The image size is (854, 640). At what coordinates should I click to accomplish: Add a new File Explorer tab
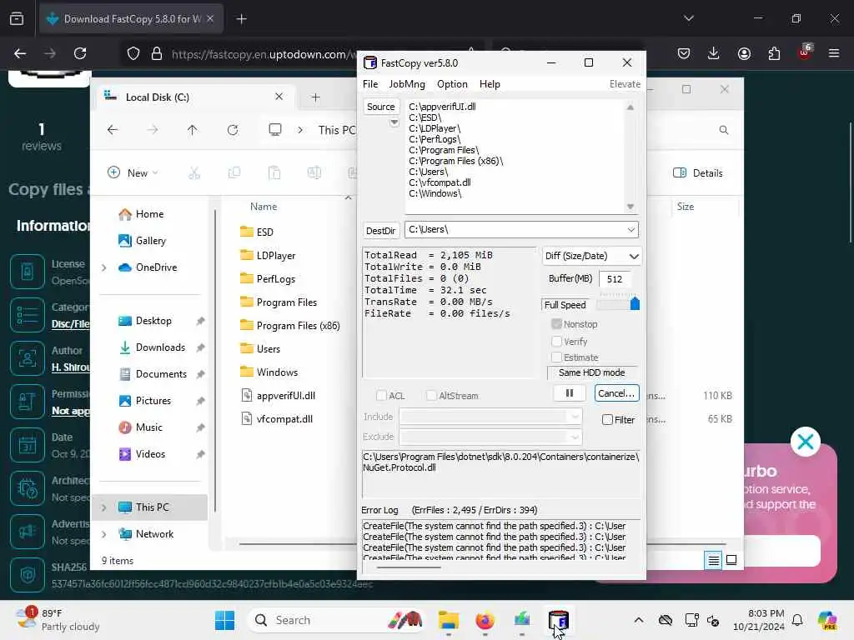pos(315,97)
